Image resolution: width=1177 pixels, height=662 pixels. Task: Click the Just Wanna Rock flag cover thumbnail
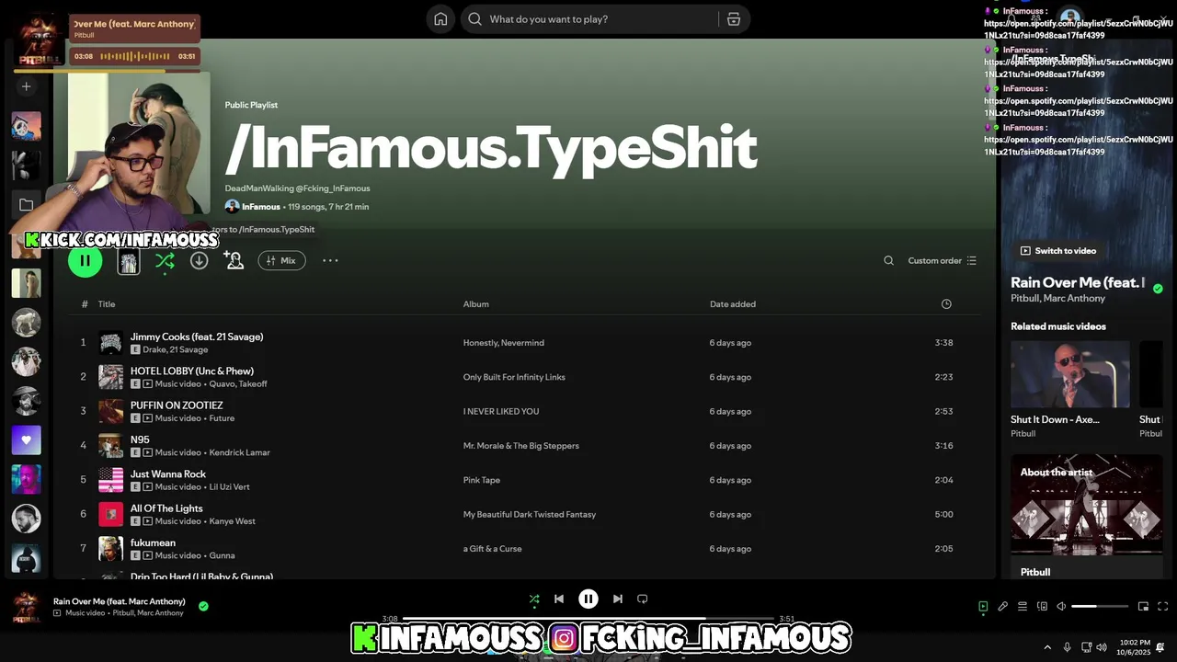[110, 480]
